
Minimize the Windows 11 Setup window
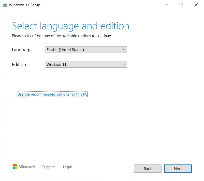coord(166,5)
